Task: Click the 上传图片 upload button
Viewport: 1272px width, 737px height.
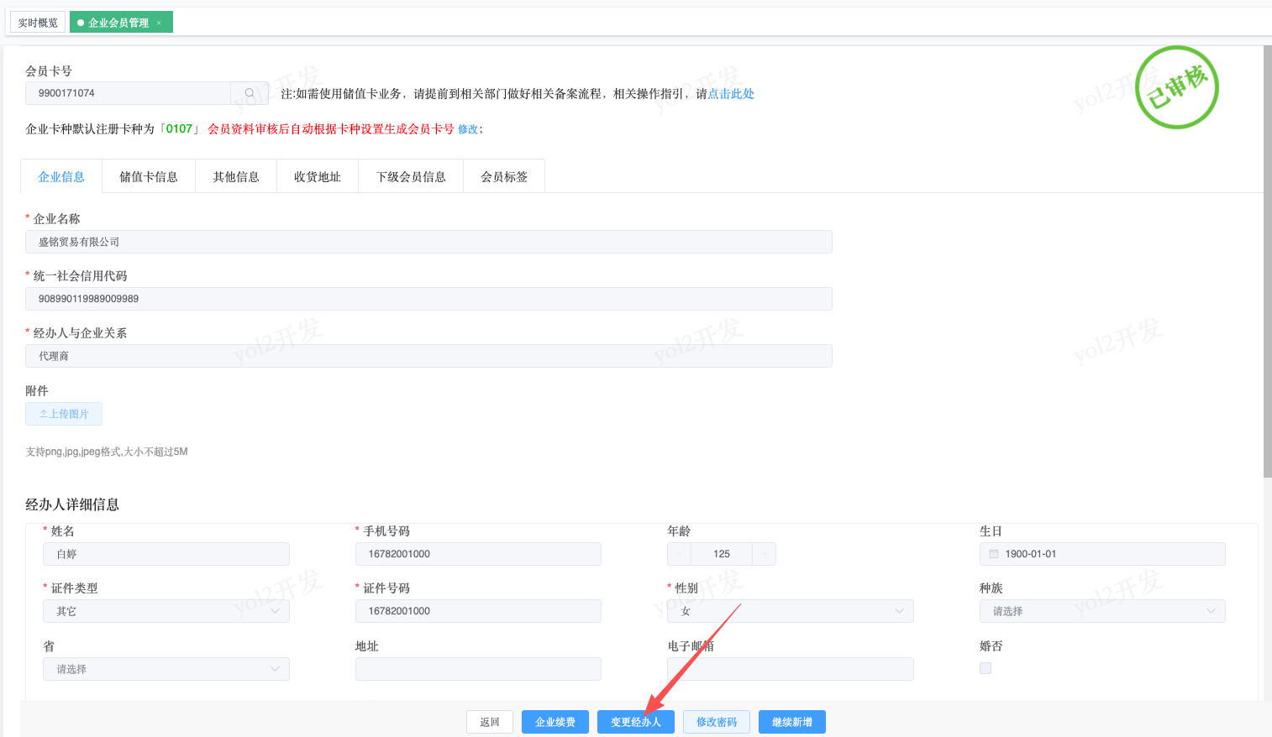Action: click(64, 414)
